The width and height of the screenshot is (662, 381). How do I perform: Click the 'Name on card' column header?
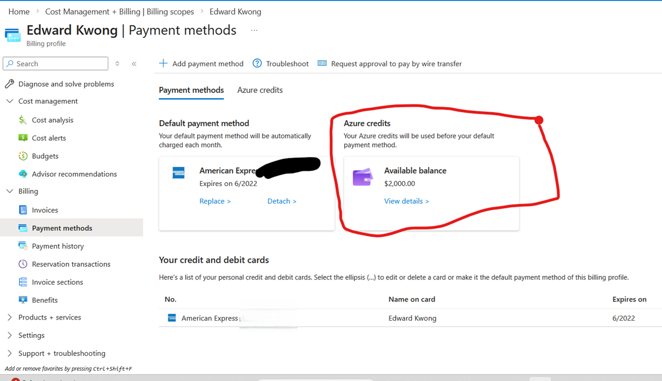click(x=411, y=299)
